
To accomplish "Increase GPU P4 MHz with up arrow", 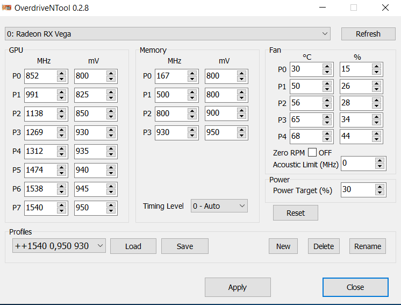I will 61,148.
